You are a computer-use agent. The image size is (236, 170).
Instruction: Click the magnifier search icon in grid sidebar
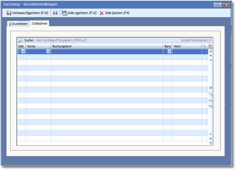pyautogui.click(x=210, y=94)
